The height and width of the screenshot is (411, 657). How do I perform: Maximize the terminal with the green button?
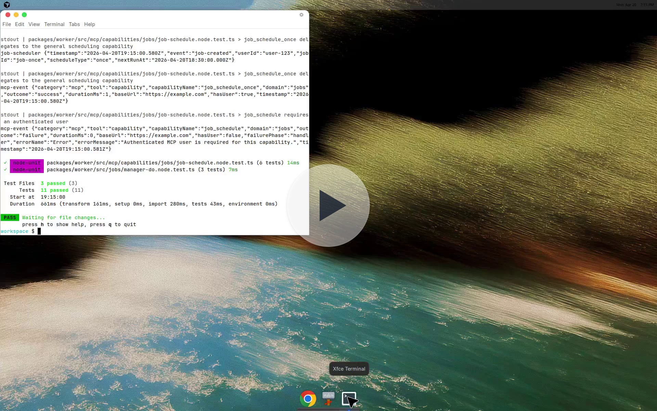click(x=24, y=15)
